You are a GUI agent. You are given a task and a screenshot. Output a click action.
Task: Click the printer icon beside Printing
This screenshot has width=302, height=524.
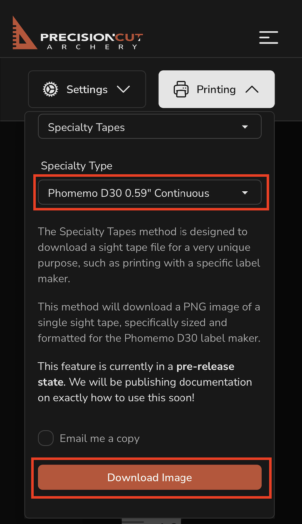[181, 89]
